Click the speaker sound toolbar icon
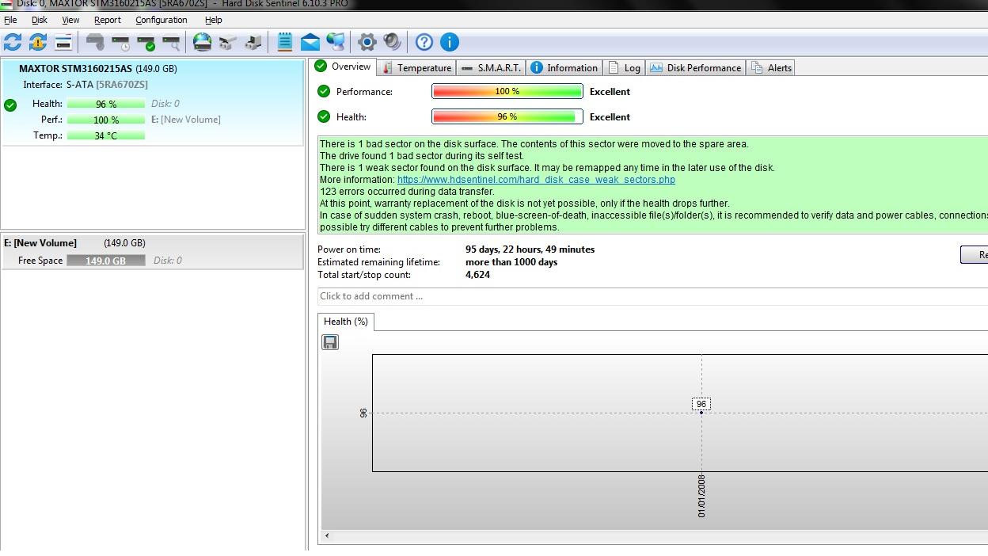Image resolution: width=988 pixels, height=556 pixels. point(393,42)
